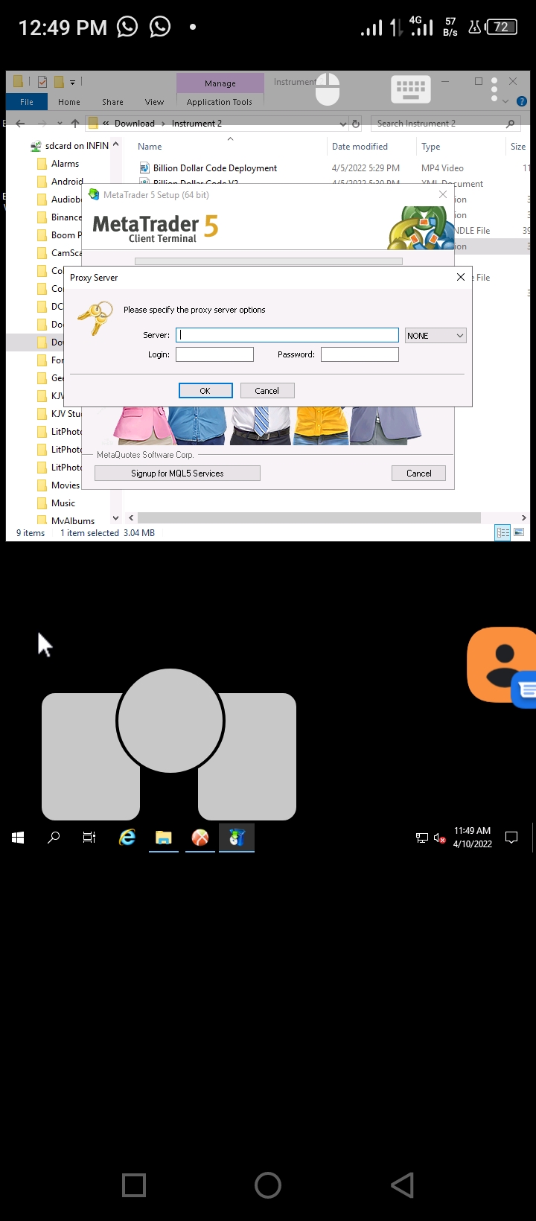Image resolution: width=536 pixels, height=1221 pixels.
Task: Click the Search Instrument 2 box
Action: click(445, 124)
